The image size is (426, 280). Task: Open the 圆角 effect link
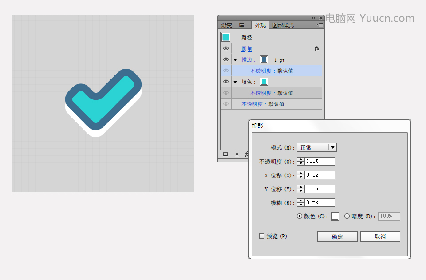(x=247, y=49)
